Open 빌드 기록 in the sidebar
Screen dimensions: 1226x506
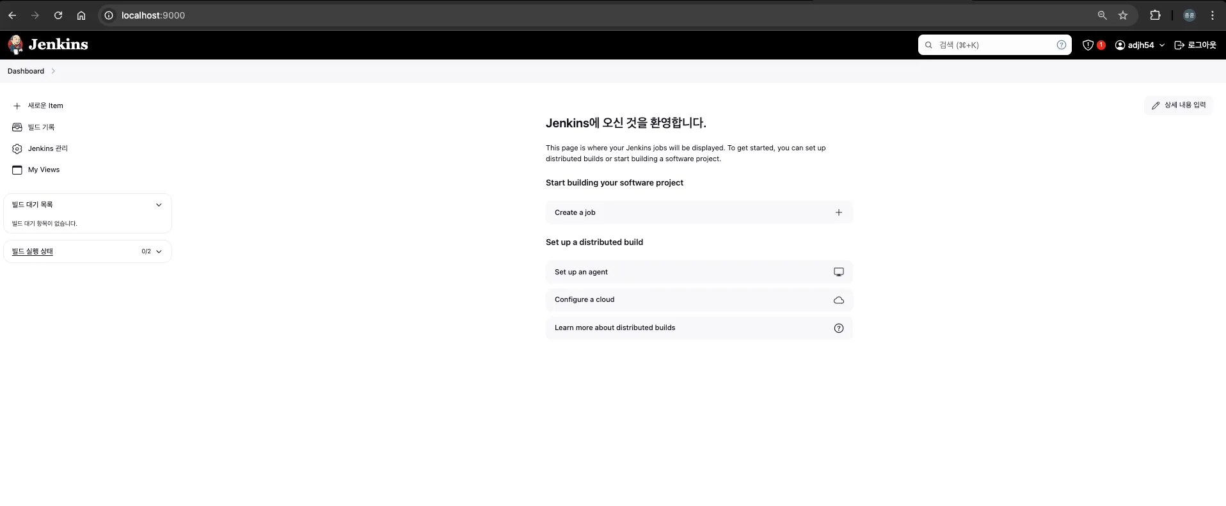point(34,127)
